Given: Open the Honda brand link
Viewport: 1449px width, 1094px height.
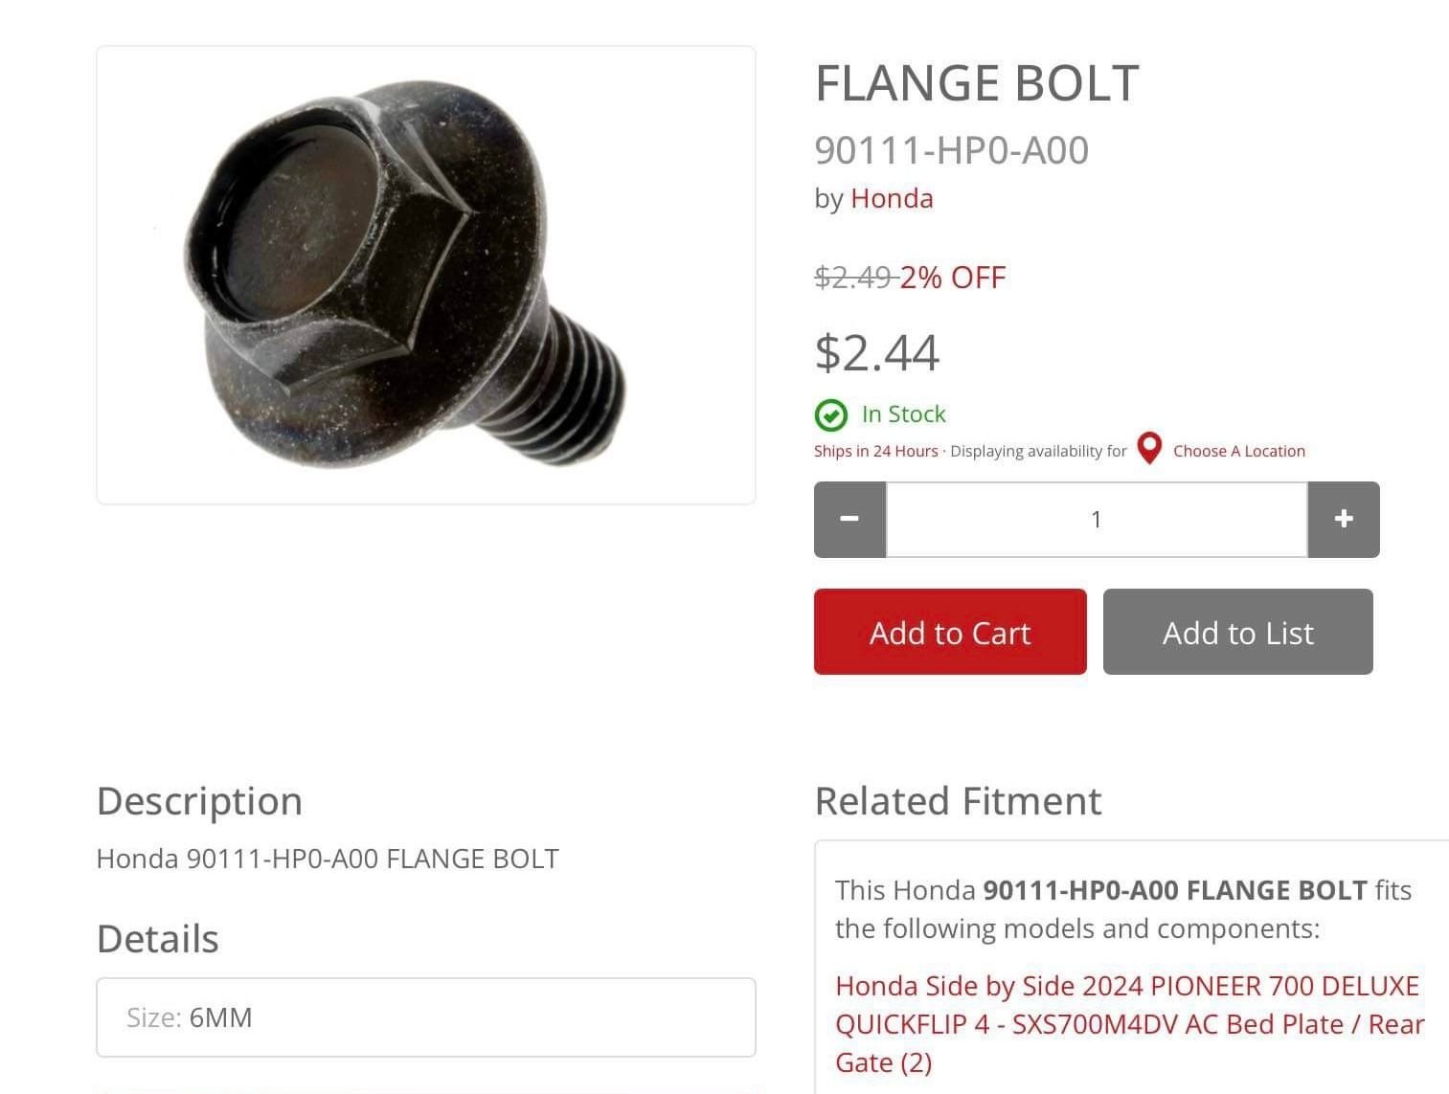Looking at the screenshot, I should 892,198.
